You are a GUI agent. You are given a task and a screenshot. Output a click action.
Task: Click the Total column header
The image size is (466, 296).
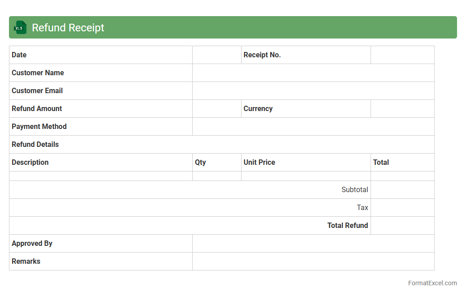[381, 163]
